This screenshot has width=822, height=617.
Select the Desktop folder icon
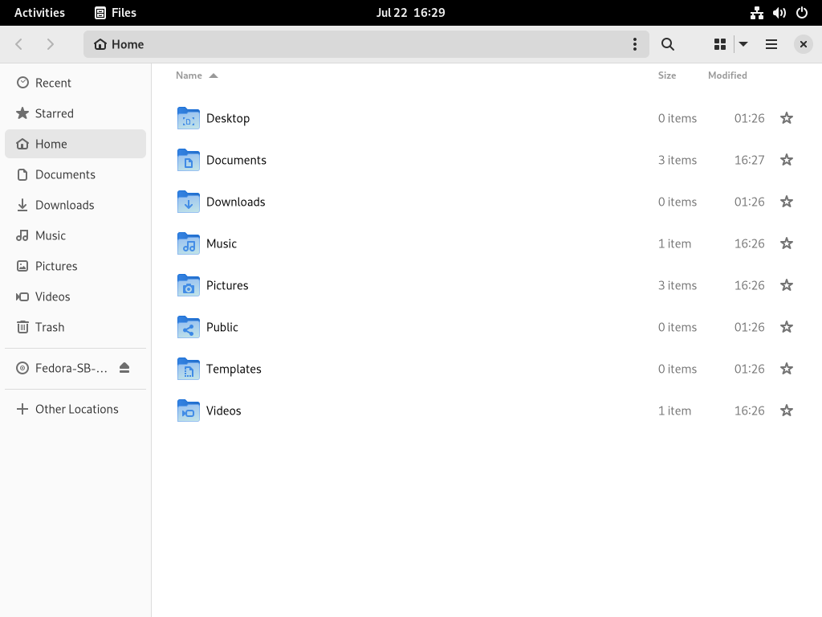click(188, 118)
